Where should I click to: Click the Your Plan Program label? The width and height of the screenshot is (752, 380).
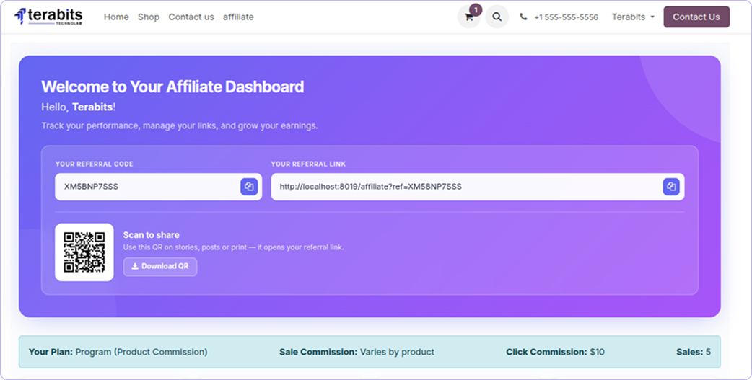118,352
